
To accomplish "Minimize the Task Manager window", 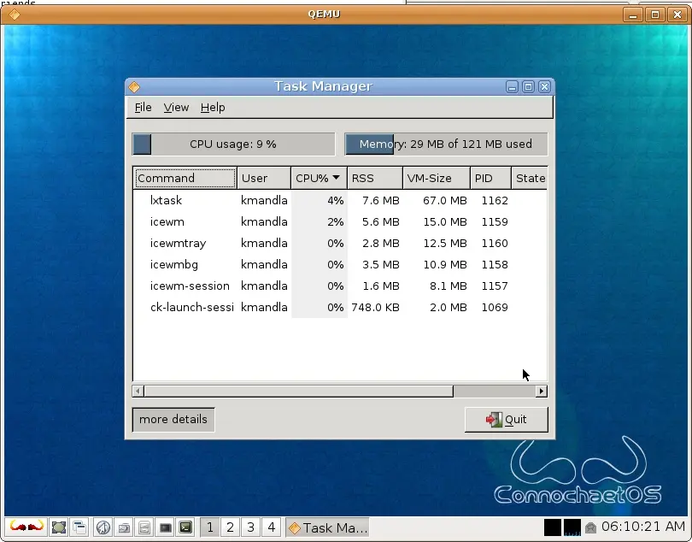I will pos(512,87).
